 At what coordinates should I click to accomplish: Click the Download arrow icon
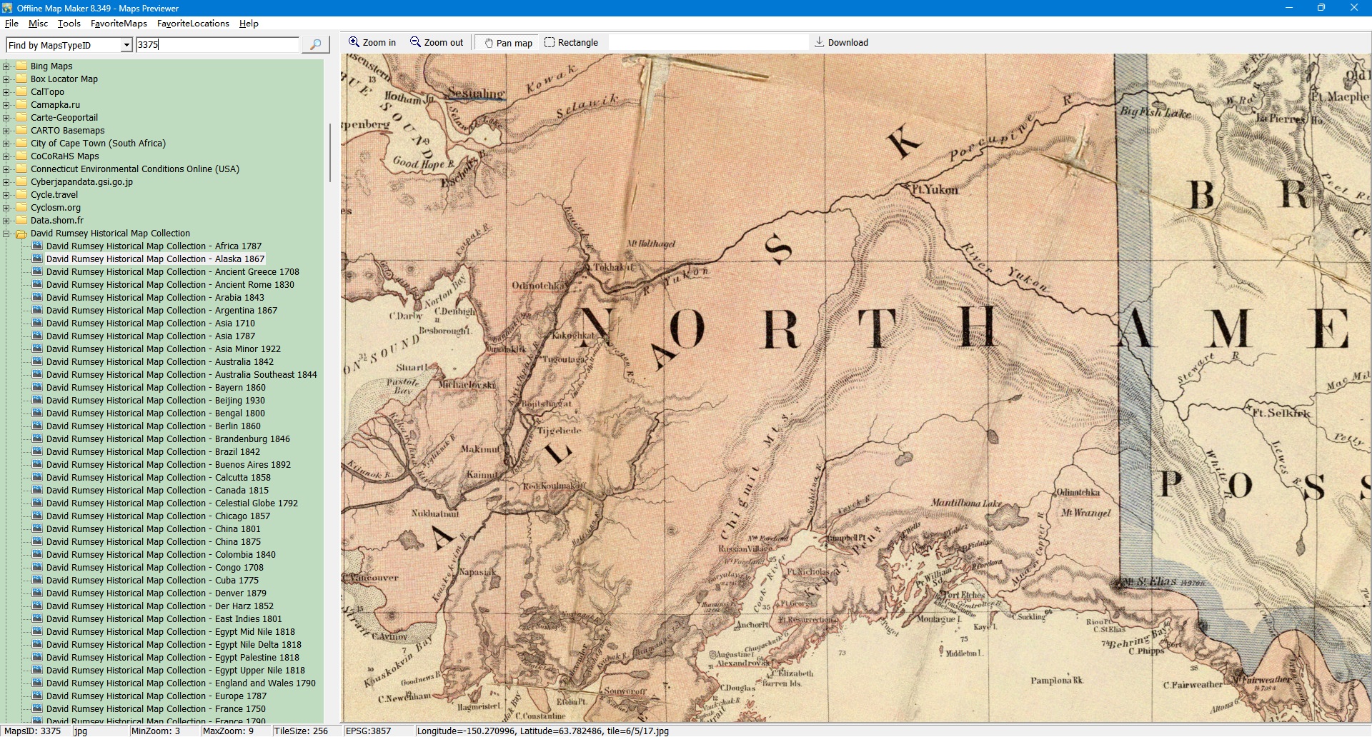[820, 42]
